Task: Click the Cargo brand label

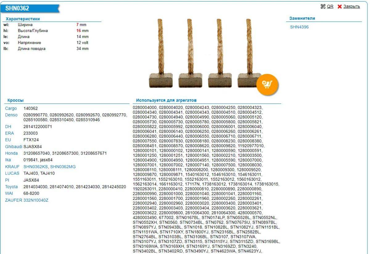Action: tap(11, 108)
